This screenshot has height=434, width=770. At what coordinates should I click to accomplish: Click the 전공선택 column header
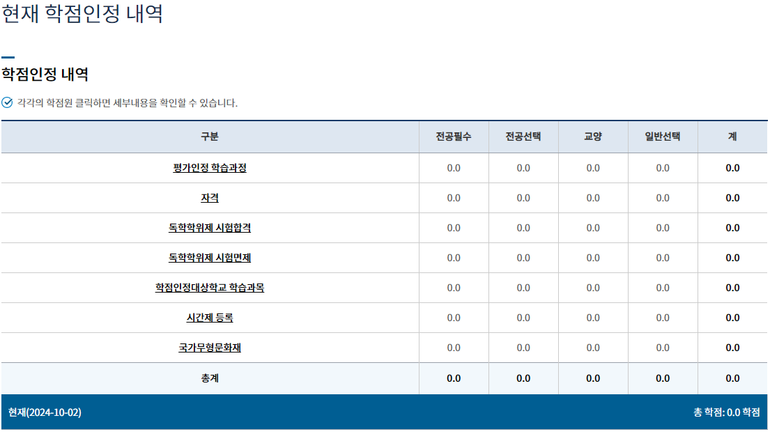click(523, 137)
